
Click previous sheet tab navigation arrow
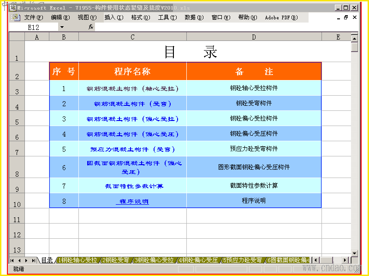click(19, 260)
